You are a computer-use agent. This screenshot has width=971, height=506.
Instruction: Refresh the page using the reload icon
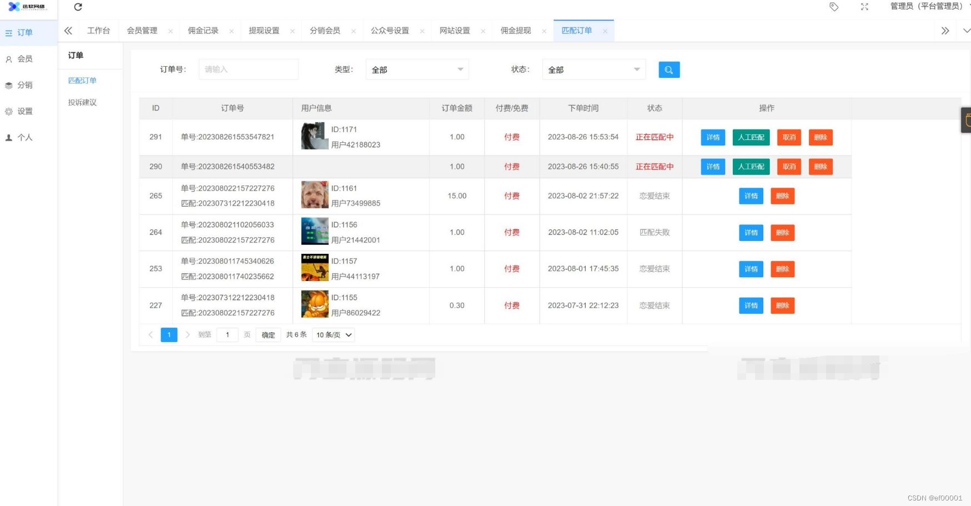pos(77,7)
